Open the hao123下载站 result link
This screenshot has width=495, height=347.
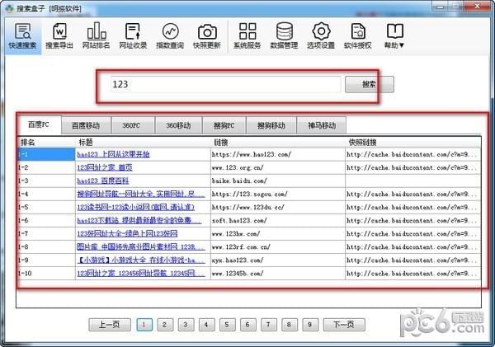click(139, 221)
